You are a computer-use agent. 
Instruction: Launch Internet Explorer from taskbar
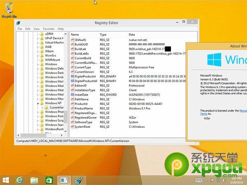(x=19, y=180)
